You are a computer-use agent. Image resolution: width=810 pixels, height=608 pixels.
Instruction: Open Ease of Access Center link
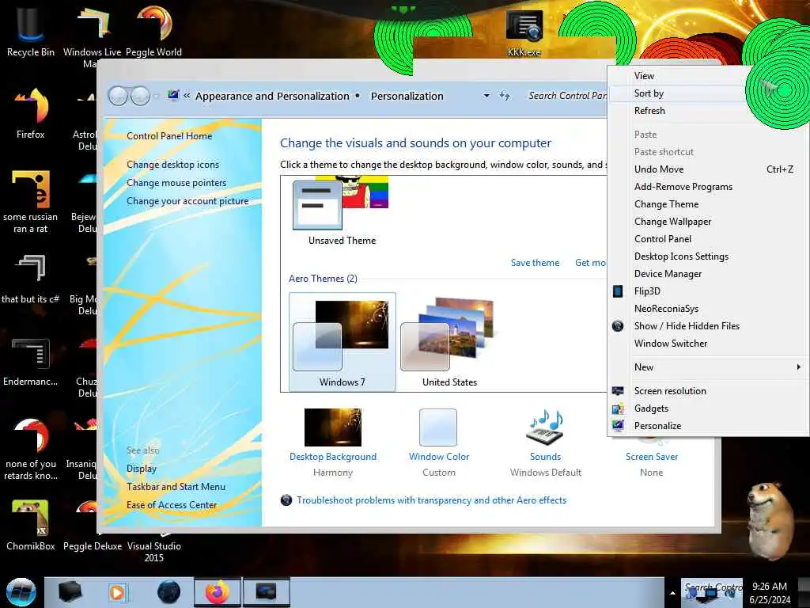pyautogui.click(x=172, y=504)
